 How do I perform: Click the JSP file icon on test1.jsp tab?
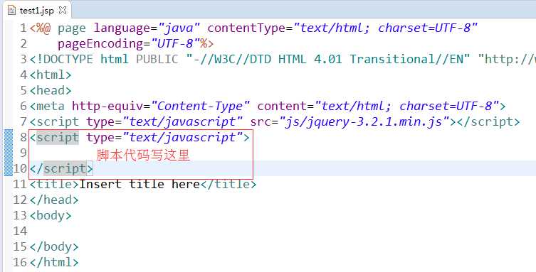click(12, 11)
